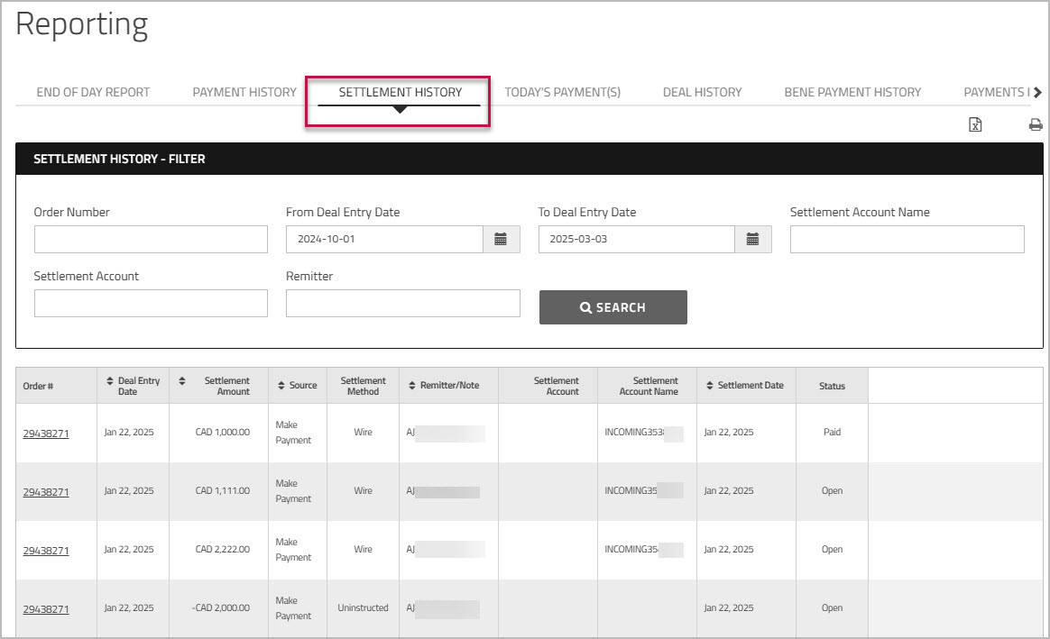
Task: Click the Search button
Action: click(x=612, y=307)
